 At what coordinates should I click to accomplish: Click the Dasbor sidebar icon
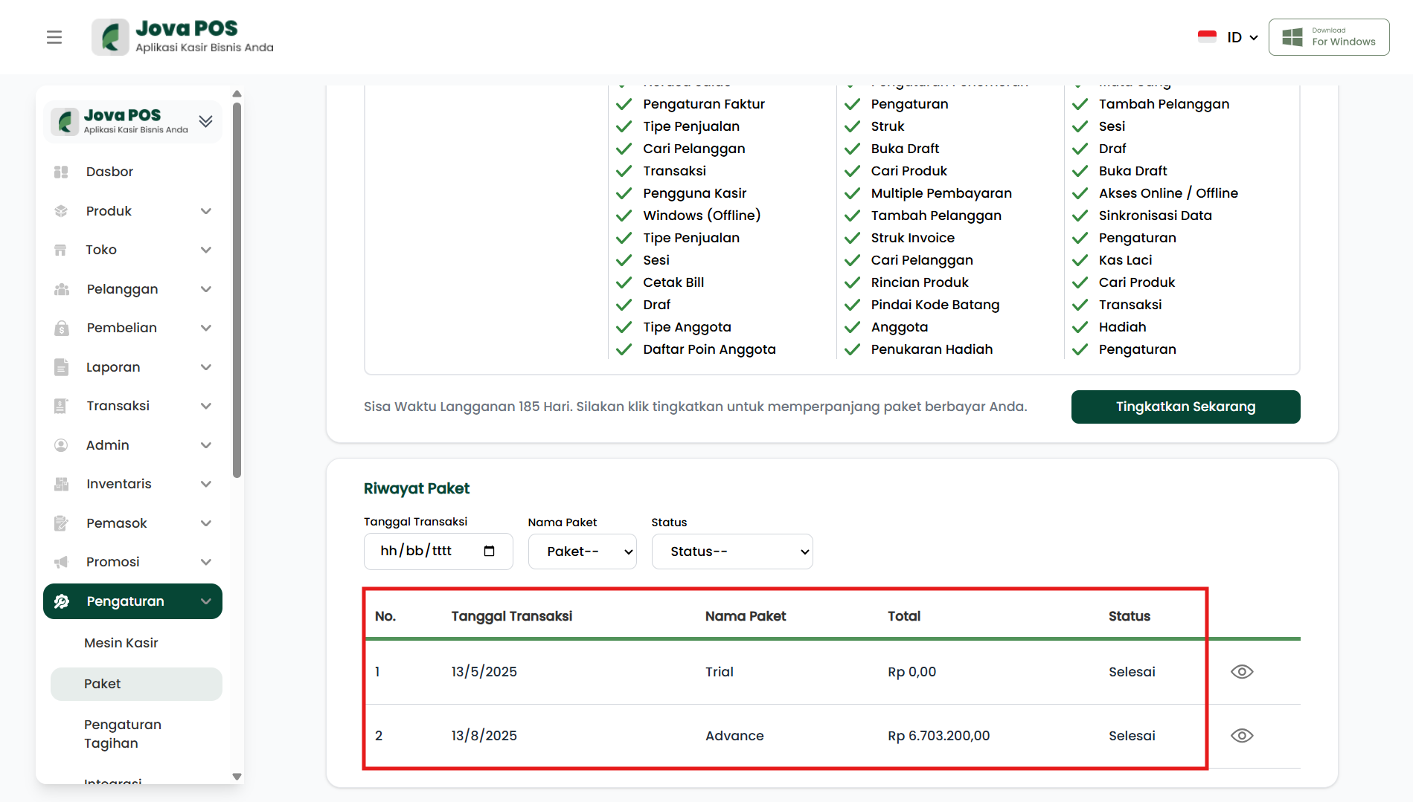[61, 172]
